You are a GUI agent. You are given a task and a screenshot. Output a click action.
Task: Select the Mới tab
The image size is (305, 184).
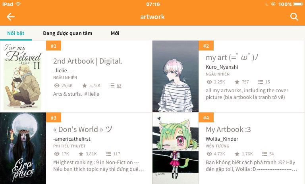[x=115, y=33]
